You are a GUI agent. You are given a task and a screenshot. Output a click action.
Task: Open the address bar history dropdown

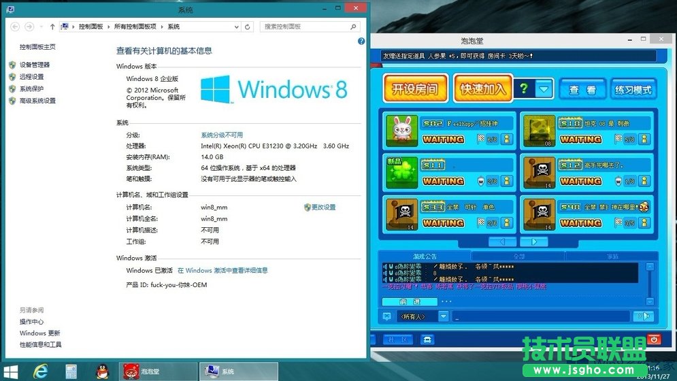pos(236,27)
